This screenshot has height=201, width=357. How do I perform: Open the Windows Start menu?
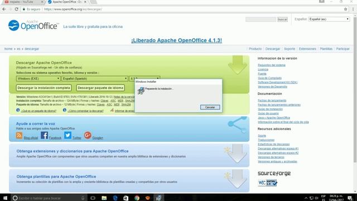[x=5, y=198]
